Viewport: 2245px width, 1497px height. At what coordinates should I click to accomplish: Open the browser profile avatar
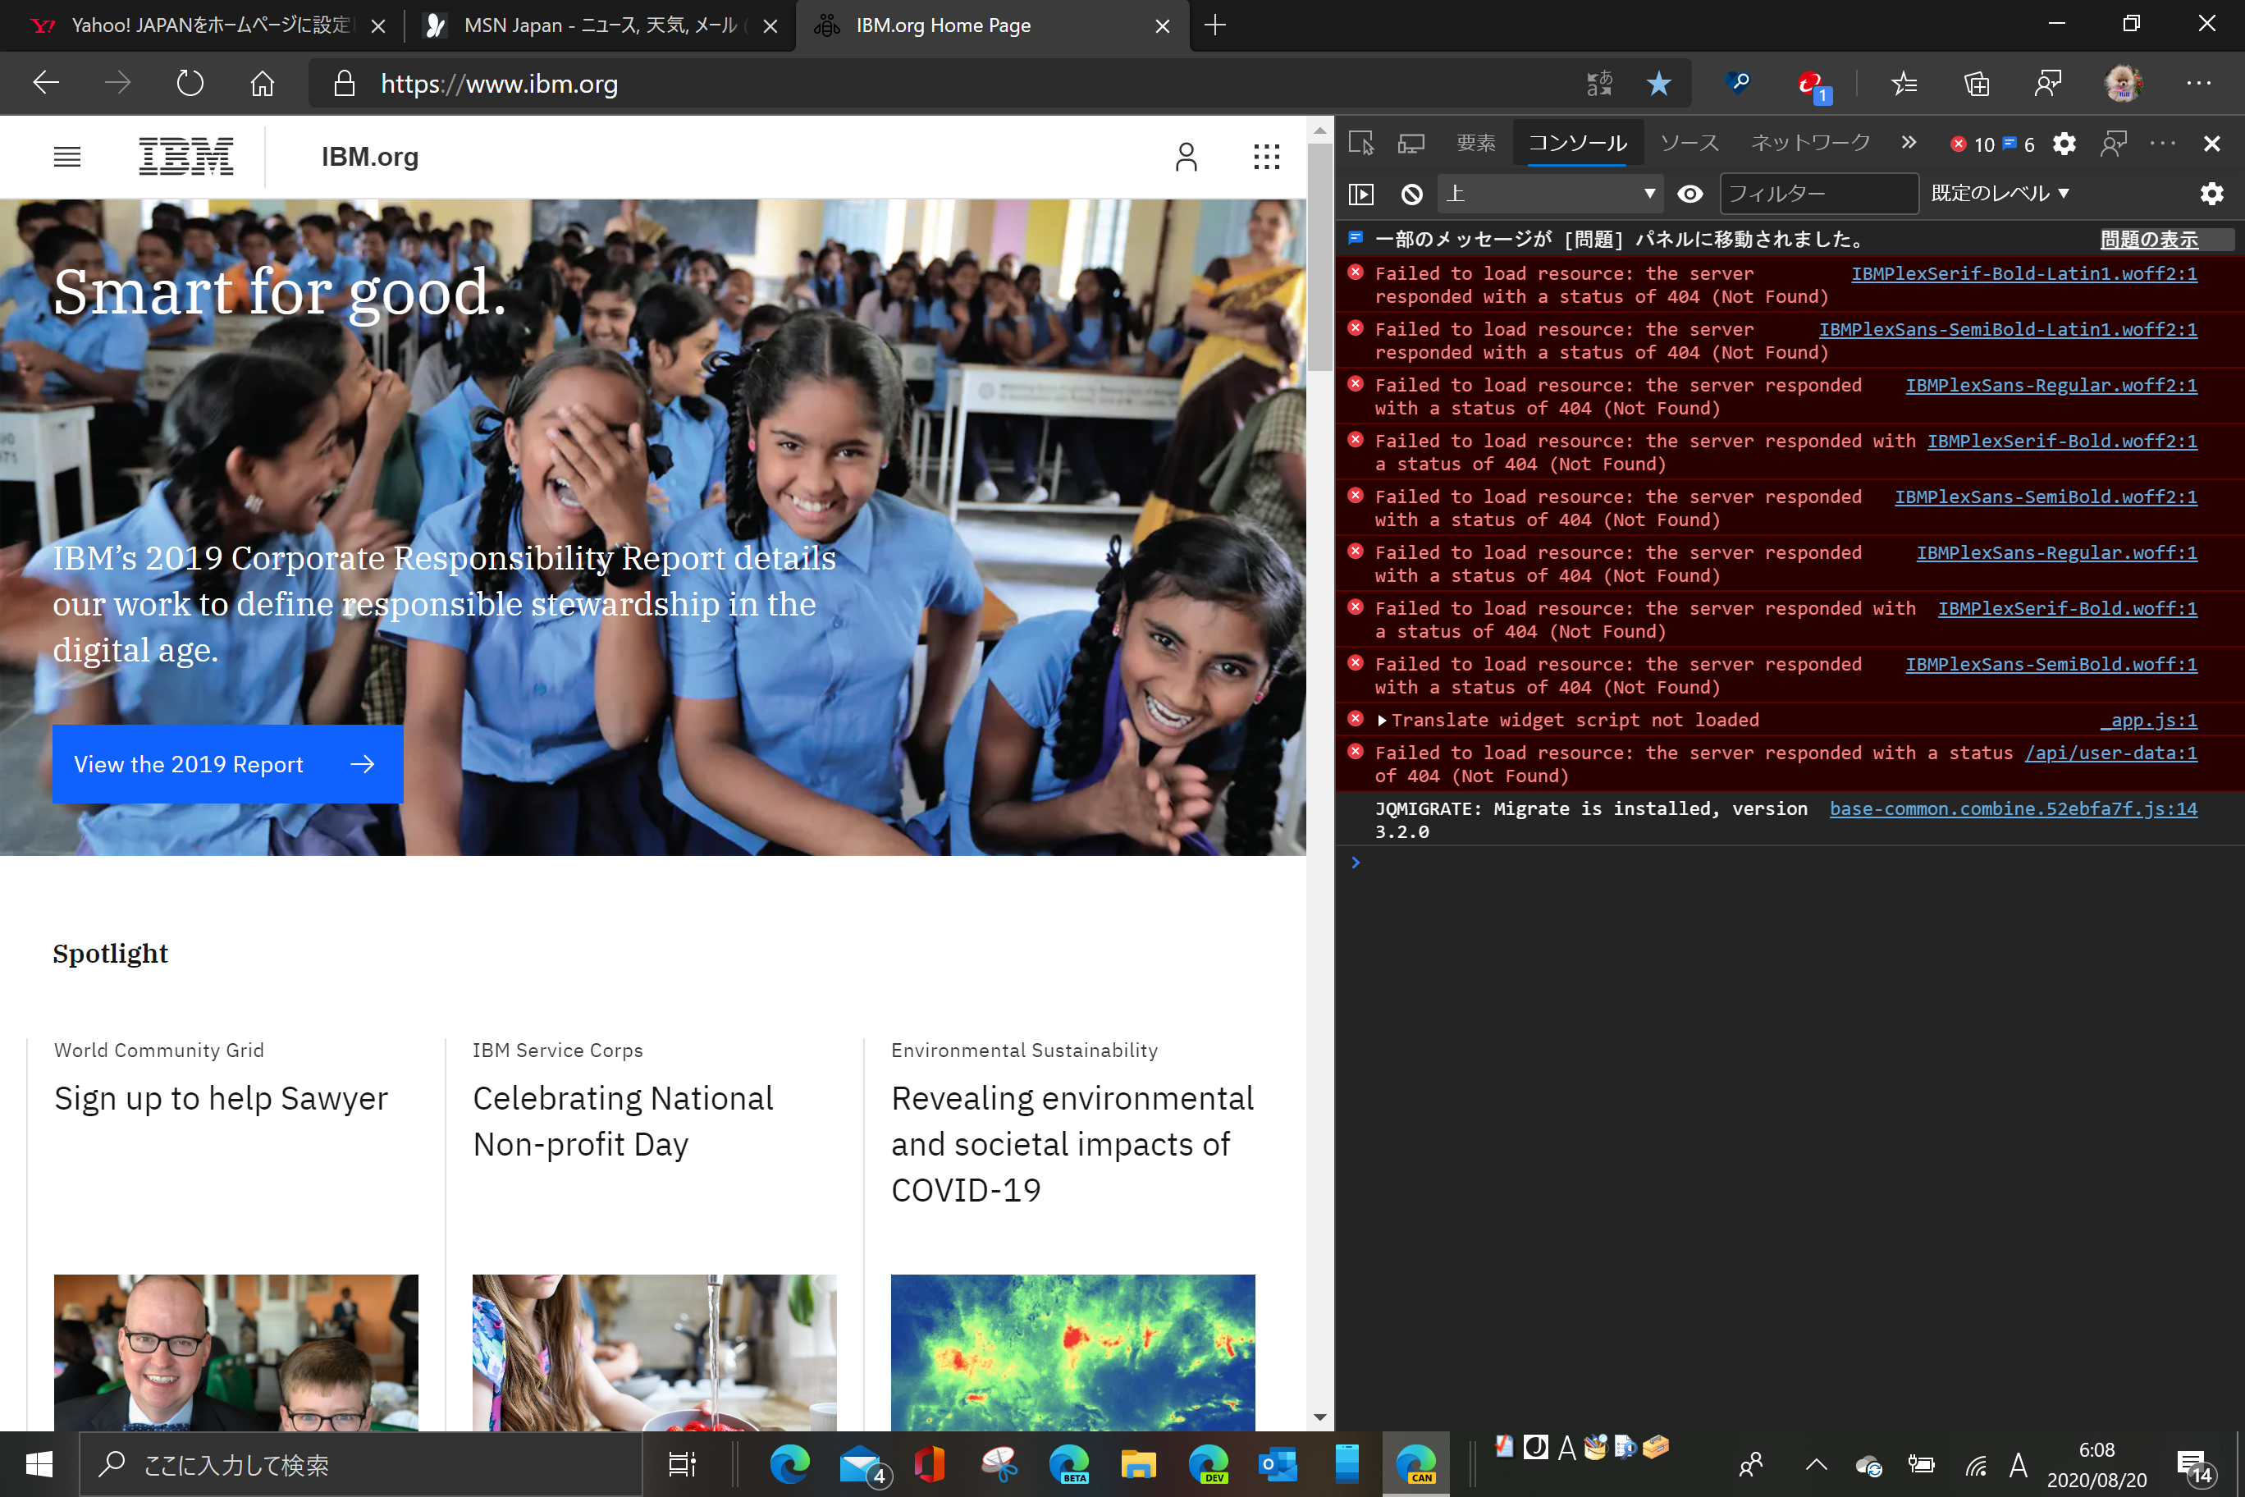(2123, 83)
